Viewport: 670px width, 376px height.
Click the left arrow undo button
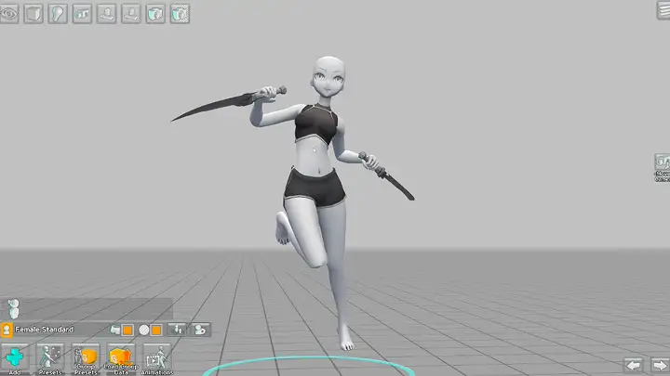pos(635,364)
